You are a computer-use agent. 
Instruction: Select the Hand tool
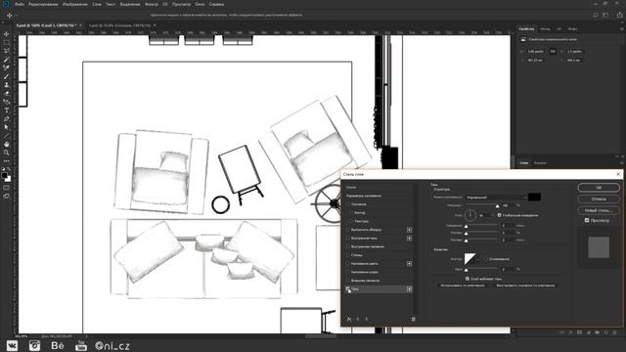[7, 144]
